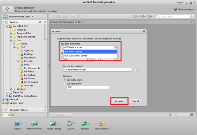
Task: Click the gold star icon at the bottom left
Action: click(13, 115)
